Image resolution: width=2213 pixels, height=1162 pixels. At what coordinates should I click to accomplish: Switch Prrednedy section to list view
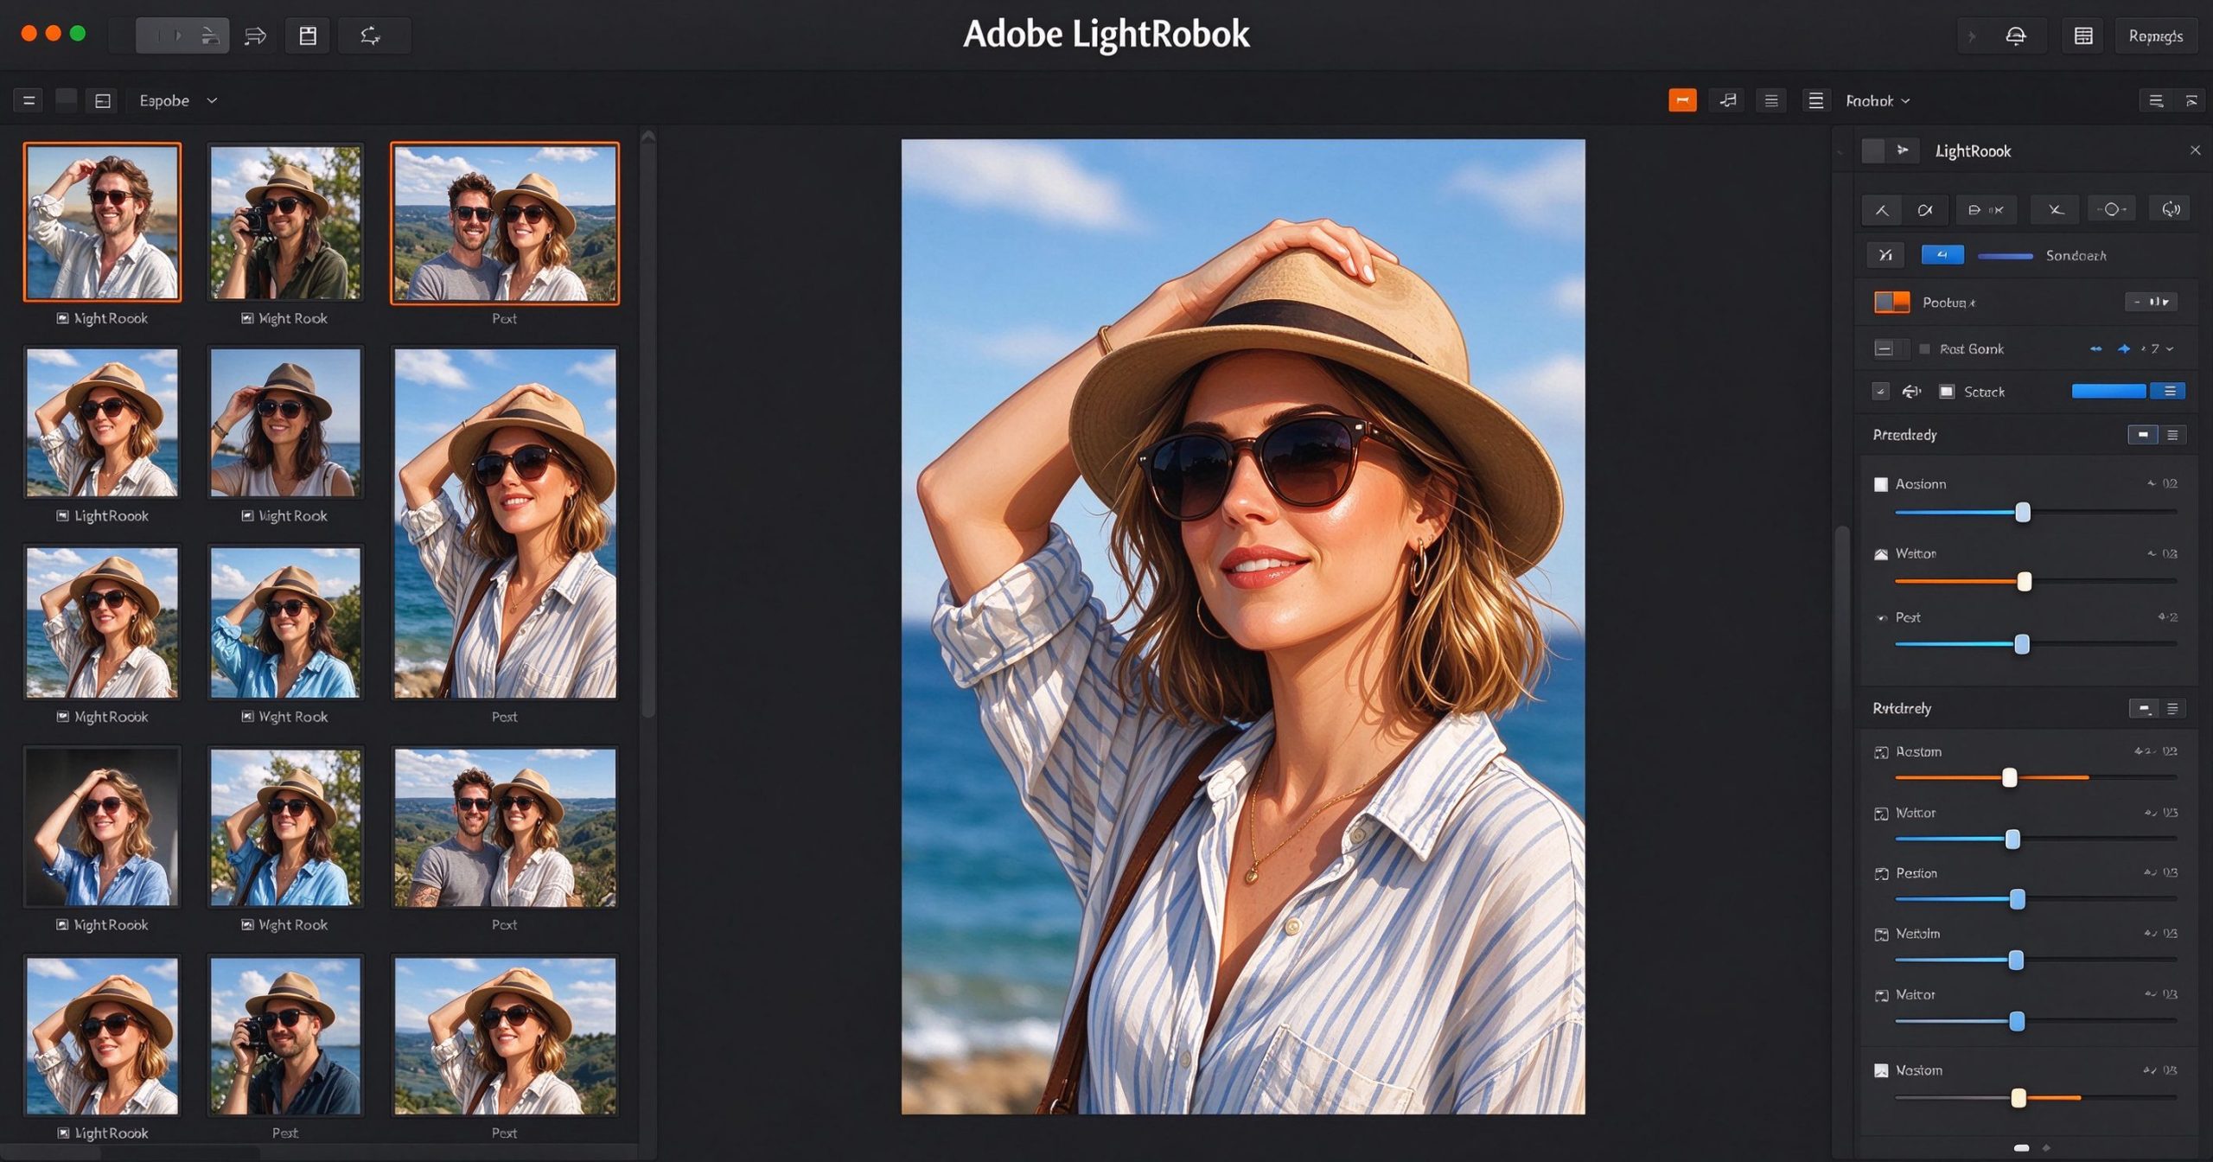pyautogui.click(x=2172, y=435)
